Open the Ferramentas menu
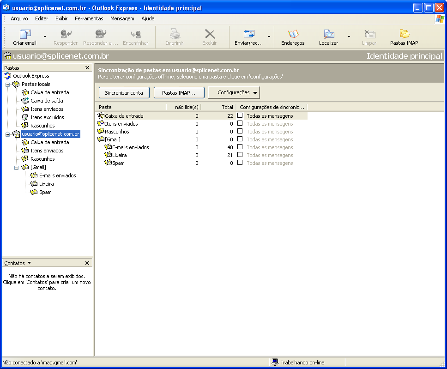Screen dimensions: 447x369 [89, 18]
